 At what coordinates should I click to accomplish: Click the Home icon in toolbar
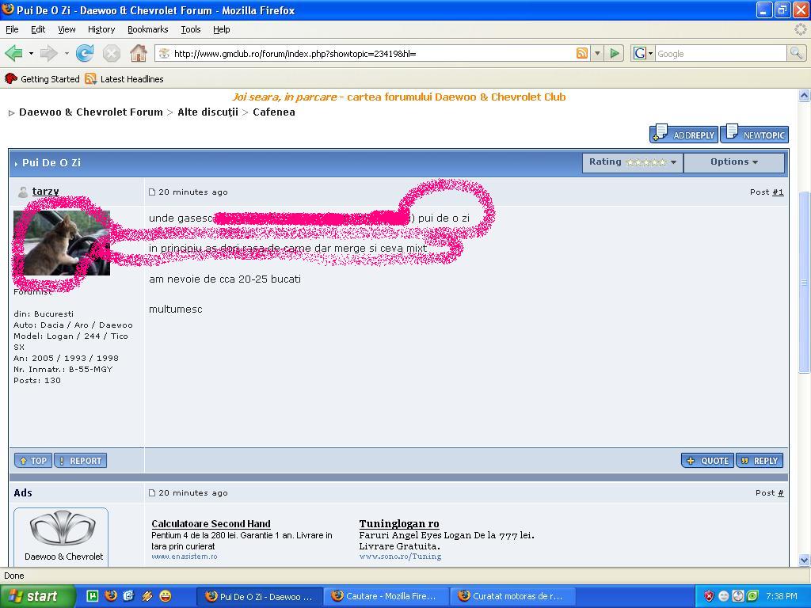(139, 54)
